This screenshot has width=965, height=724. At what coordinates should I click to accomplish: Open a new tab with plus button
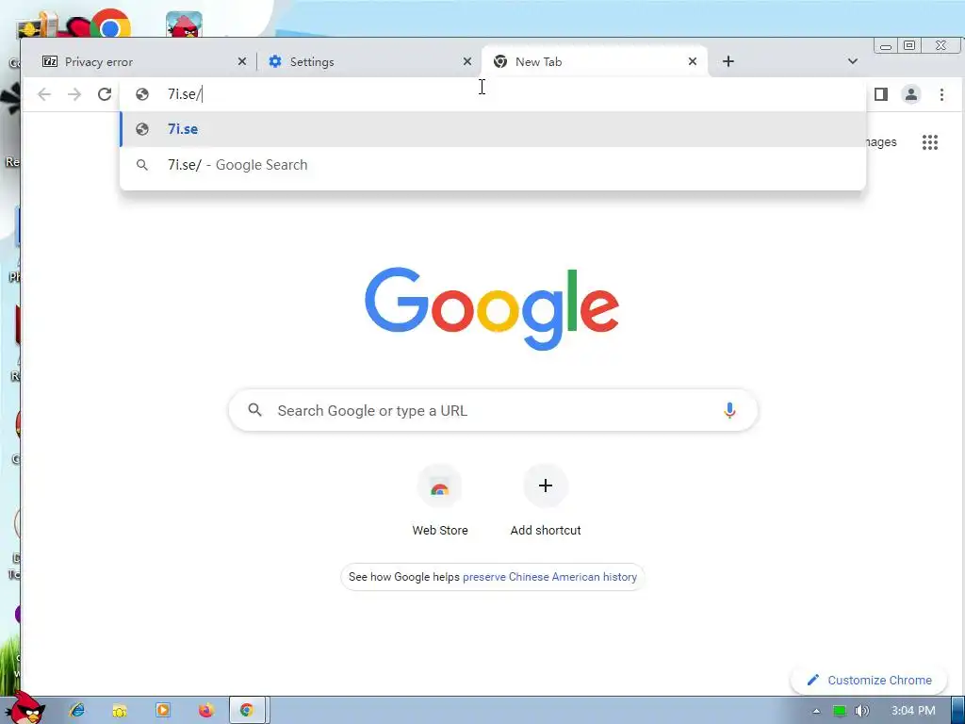728,61
